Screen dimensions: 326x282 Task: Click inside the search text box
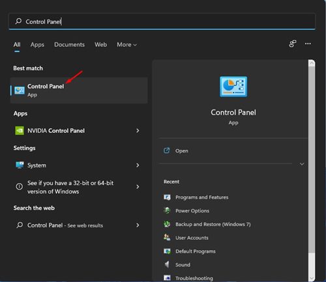click(162, 21)
